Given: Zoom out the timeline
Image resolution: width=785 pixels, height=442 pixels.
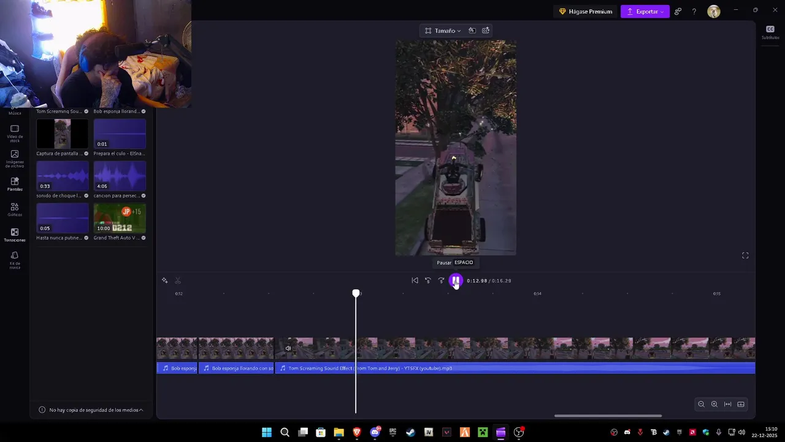Looking at the screenshot, I should coord(701,404).
